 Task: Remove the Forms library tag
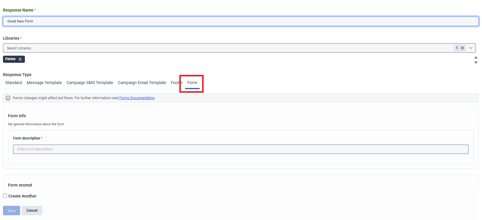pyautogui.click(x=20, y=59)
